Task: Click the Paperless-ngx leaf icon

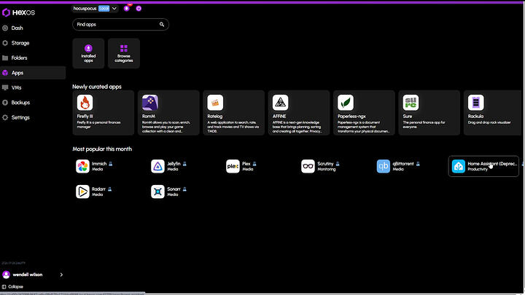Action: (346, 103)
